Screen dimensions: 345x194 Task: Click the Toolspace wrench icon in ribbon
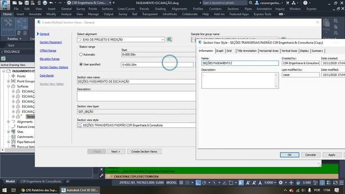click(x=8, y=26)
